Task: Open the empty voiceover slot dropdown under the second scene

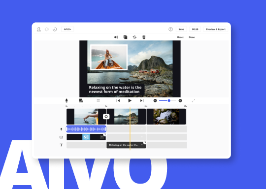Action: [142, 129]
